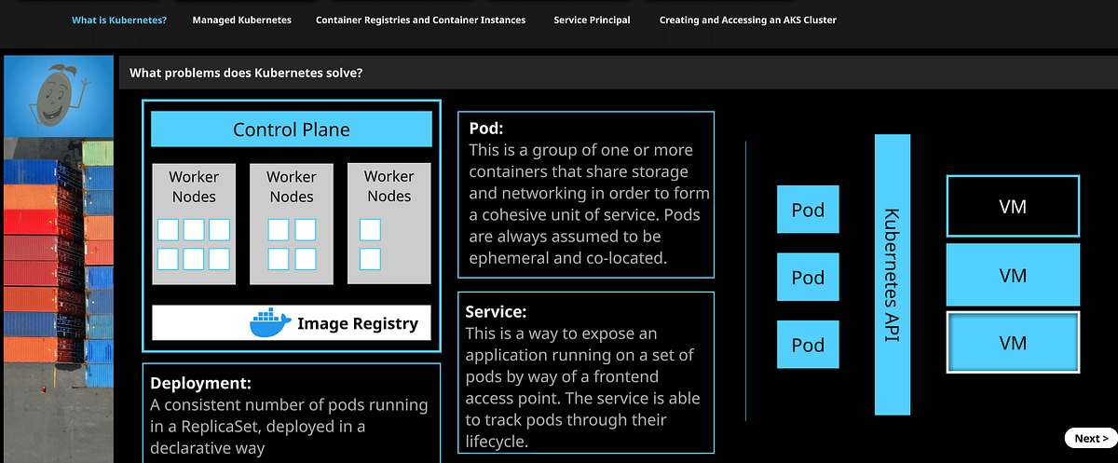This screenshot has width=1118, height=463.
Task: Click the cartoon mascot character image
Action: (59, 97)
